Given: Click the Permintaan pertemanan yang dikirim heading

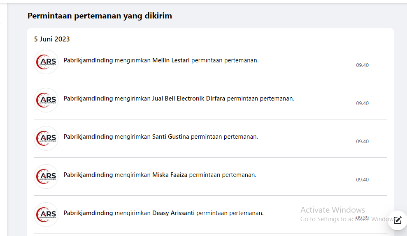Looking at the screenshot, I should point(100,16).
